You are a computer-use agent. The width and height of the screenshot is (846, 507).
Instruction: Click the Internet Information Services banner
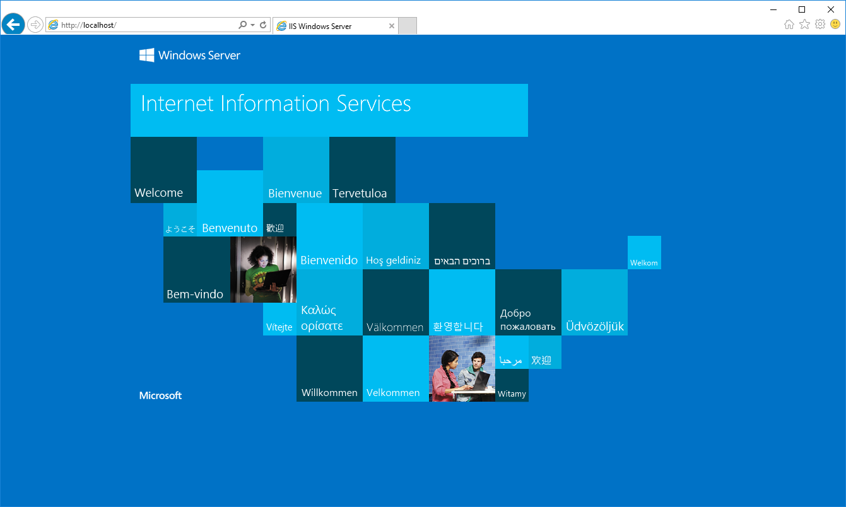coord(329,110)
